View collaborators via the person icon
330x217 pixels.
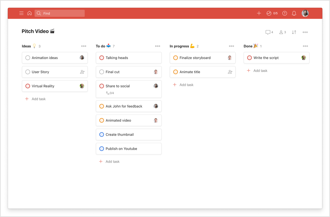point(281,32)
